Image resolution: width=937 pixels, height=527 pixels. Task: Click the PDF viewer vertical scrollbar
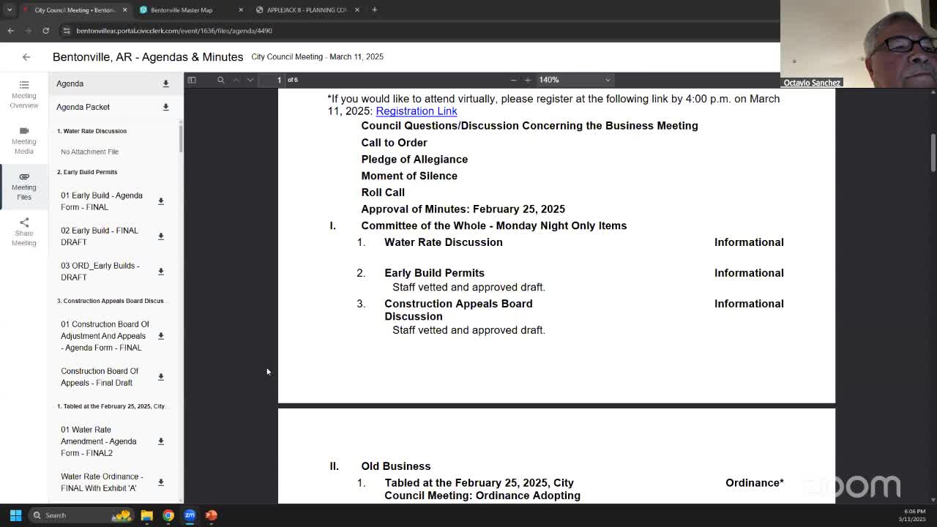coord(933,154)
